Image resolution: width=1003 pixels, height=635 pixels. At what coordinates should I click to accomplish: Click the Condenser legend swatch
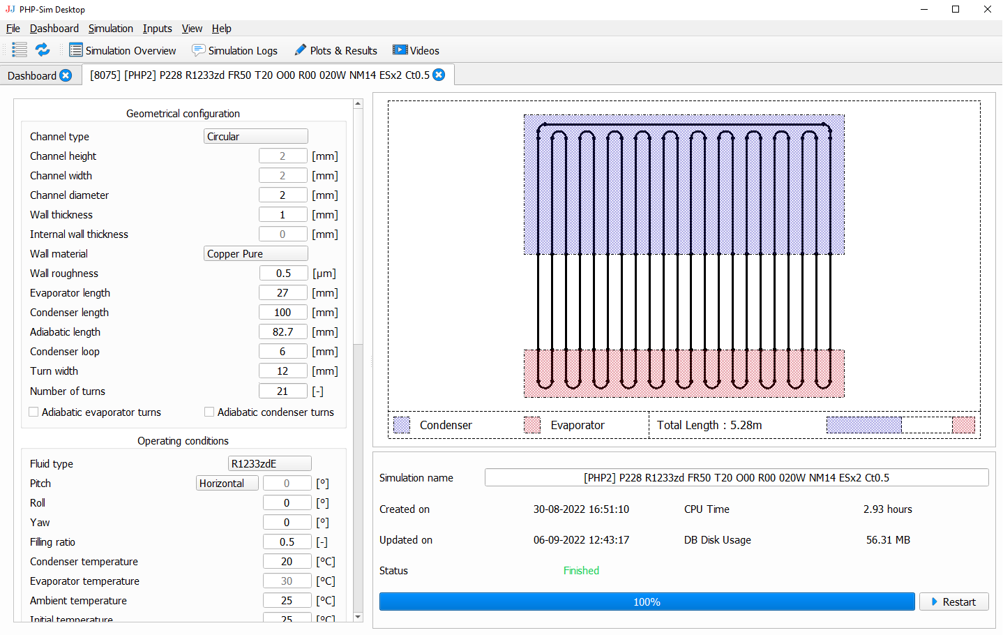402,424
